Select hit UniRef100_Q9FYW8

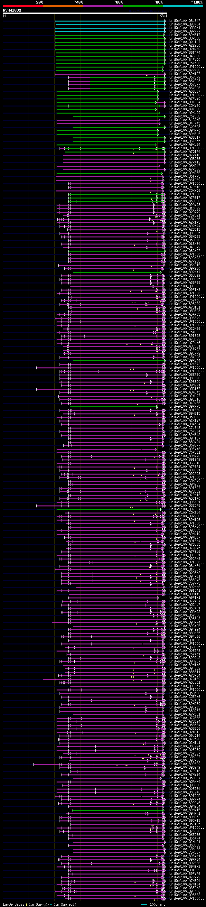185,449
